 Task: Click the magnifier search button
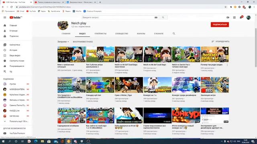[x=163, y=18]
